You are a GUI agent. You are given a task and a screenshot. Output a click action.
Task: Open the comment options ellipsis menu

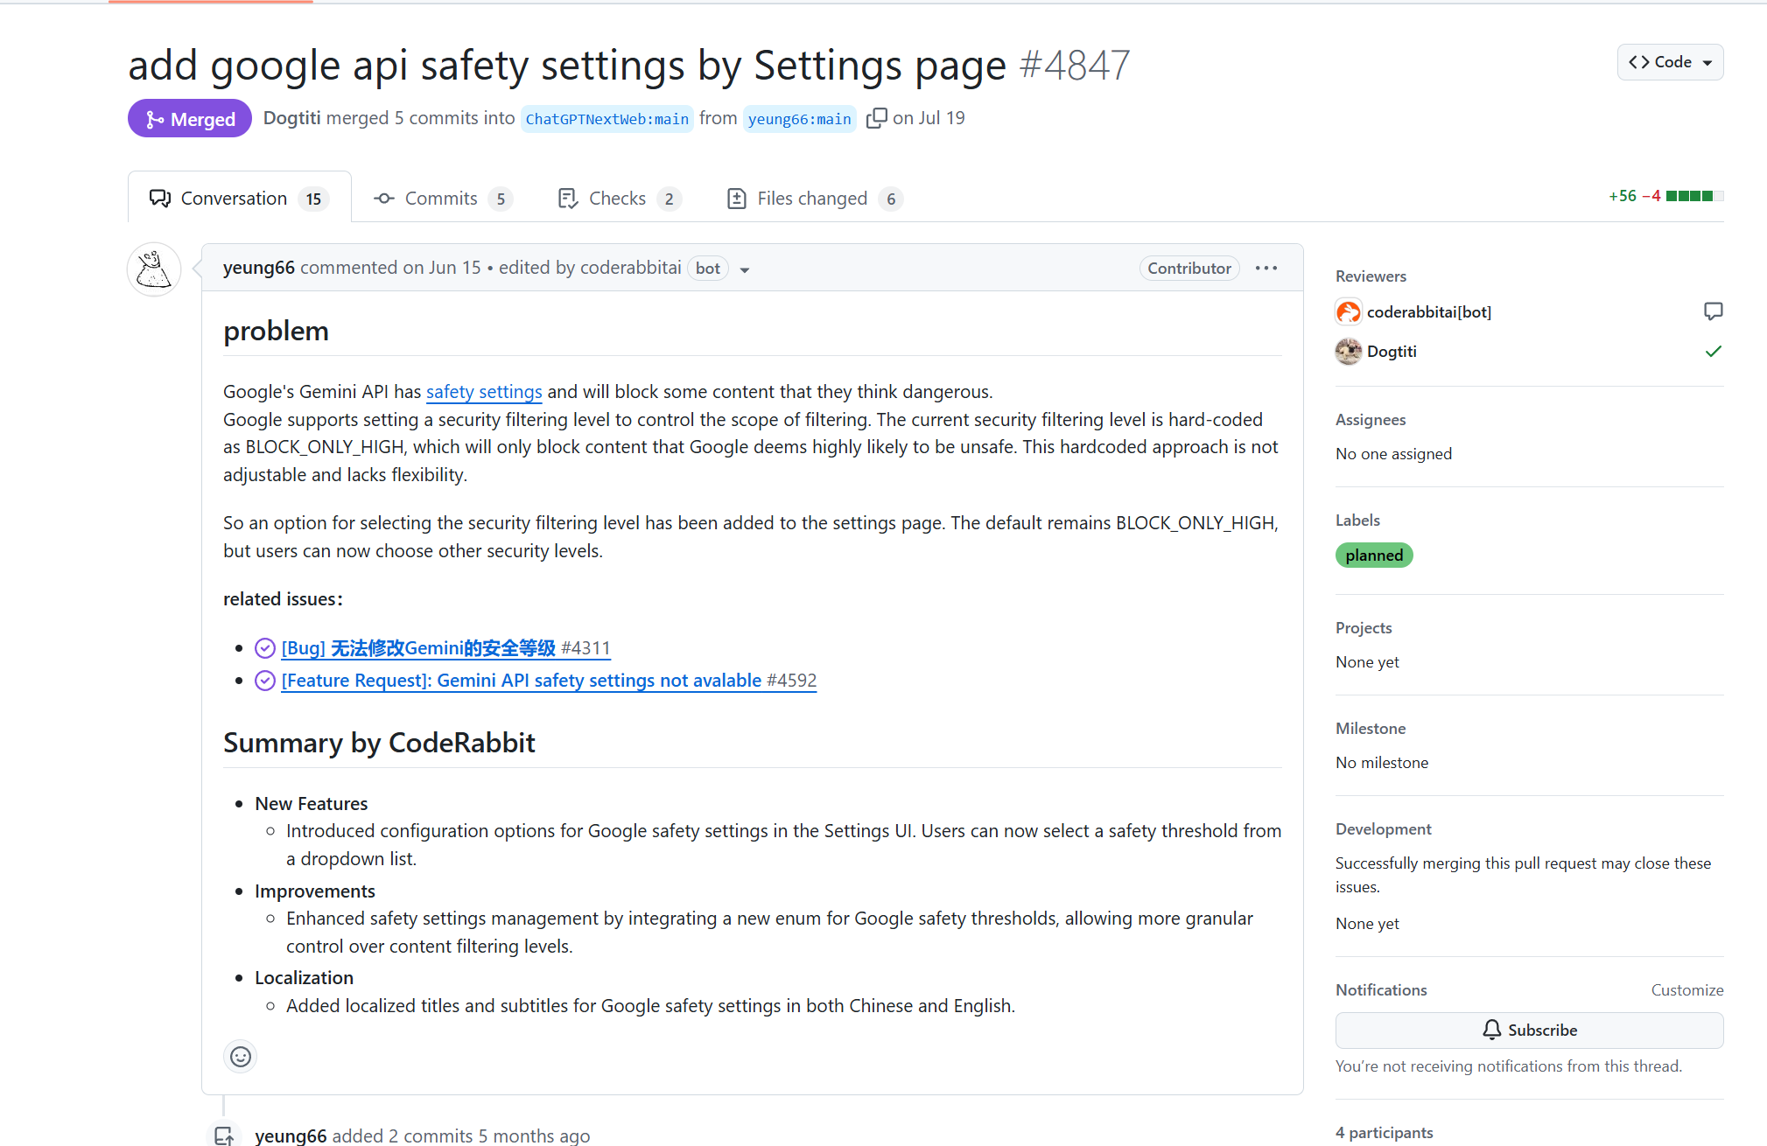tap(1266, 269)
